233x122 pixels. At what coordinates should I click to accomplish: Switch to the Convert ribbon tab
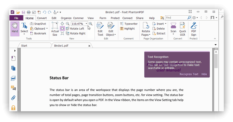[x=42, y=18]
